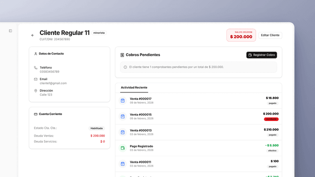
Task: Click the back arrow beside Cliente Regular 11
Action: click(32, 35)
